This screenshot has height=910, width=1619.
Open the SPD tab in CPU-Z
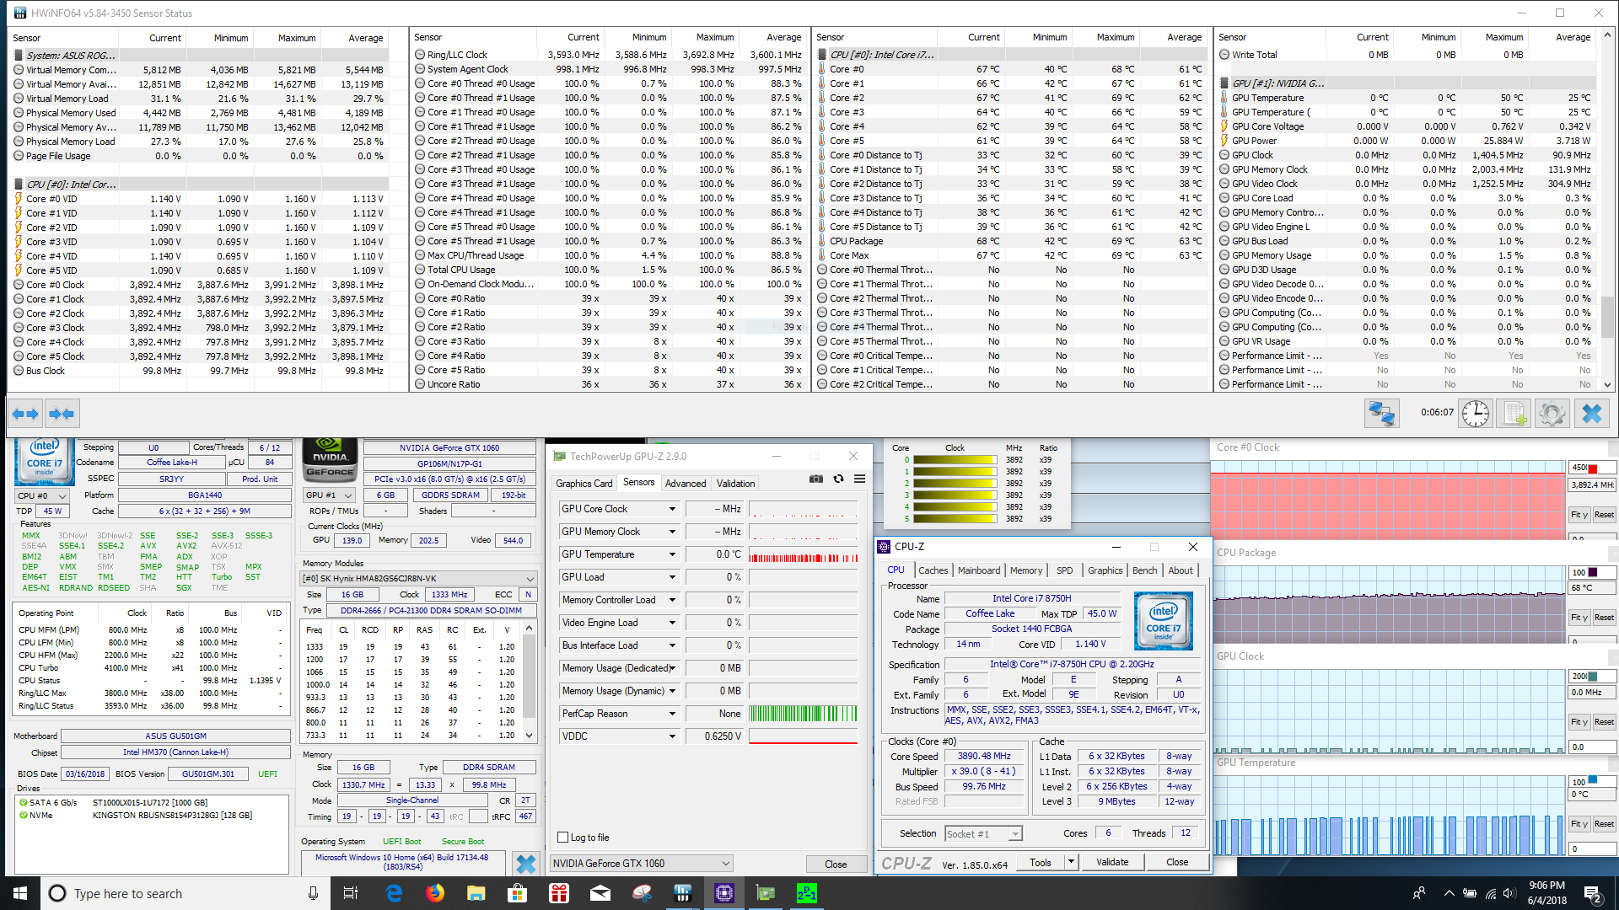pos(1065,570)
